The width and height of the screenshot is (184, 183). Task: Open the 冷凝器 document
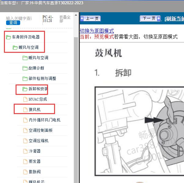click(35, 151)
